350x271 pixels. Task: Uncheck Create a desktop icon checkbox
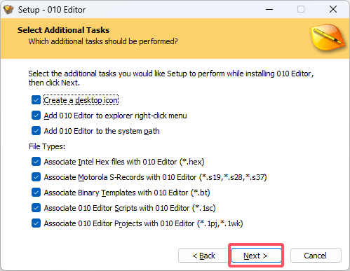36,100
